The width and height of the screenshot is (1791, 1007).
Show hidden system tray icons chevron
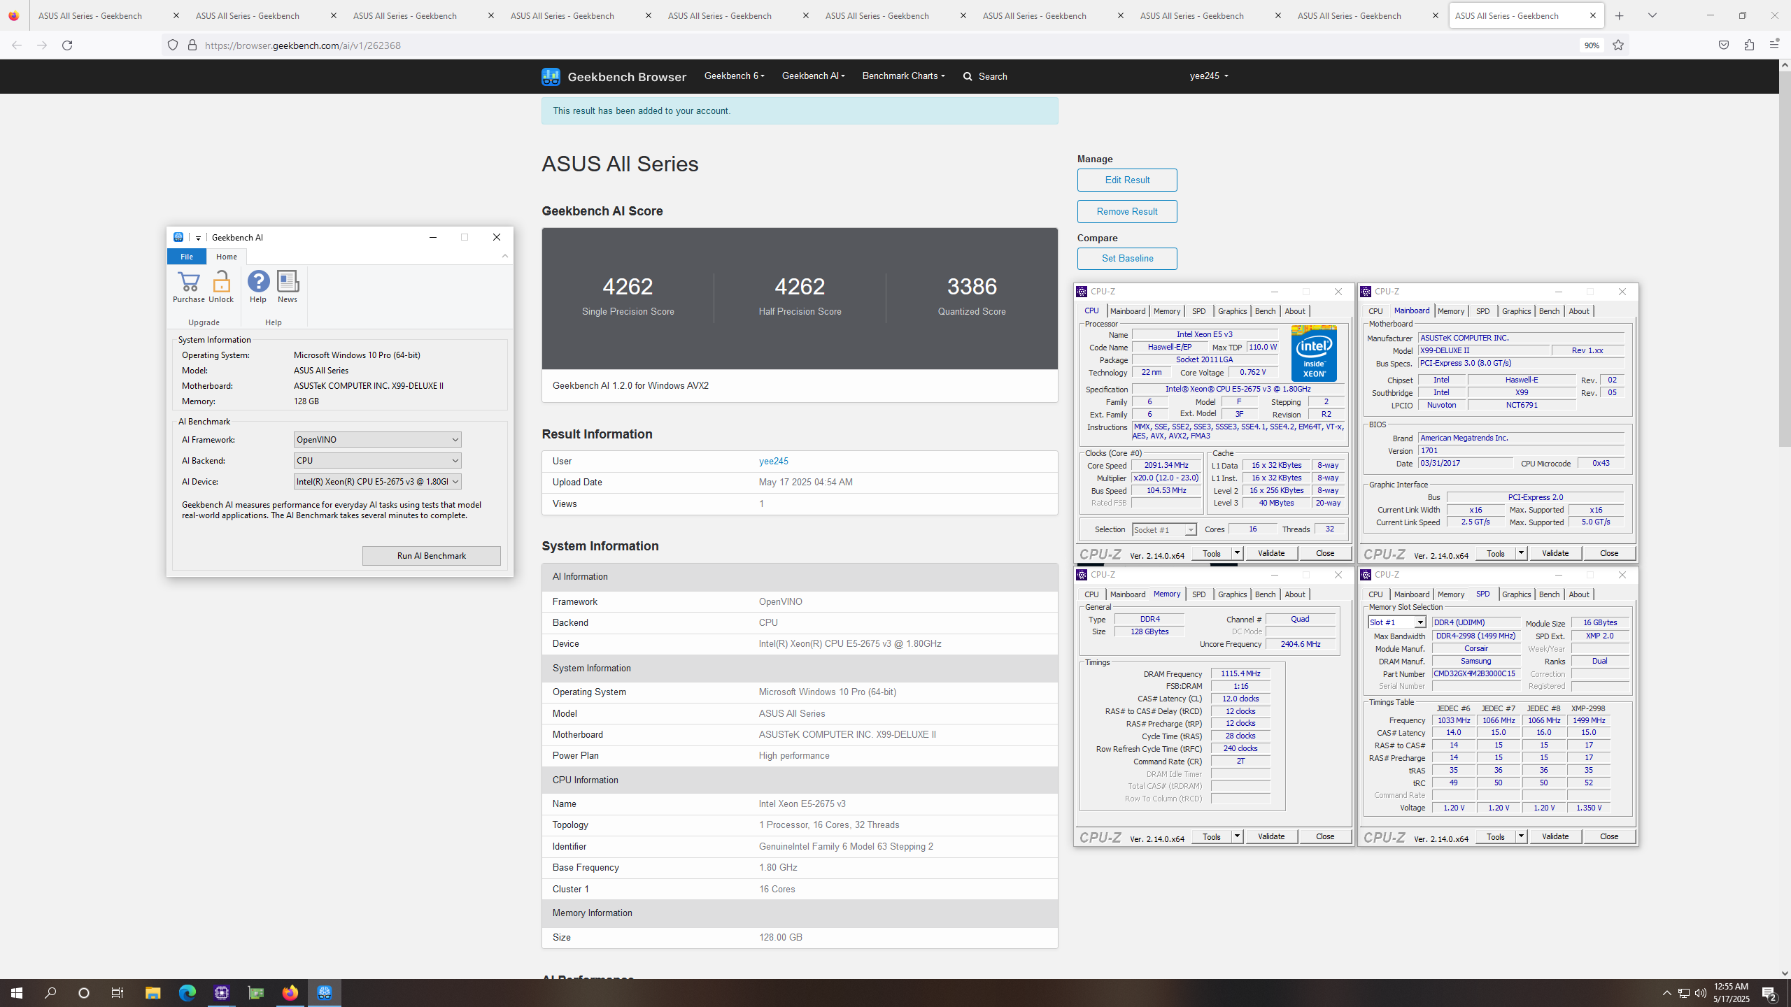click(x=1667, y=993)
